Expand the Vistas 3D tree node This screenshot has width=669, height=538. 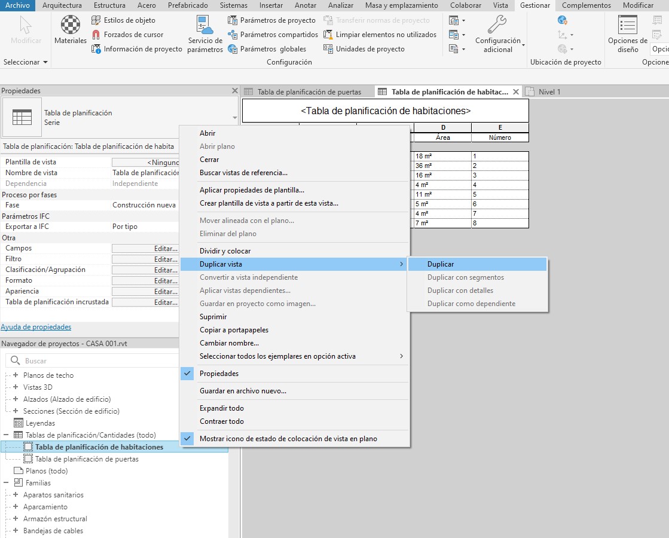(x=16, y=387)
